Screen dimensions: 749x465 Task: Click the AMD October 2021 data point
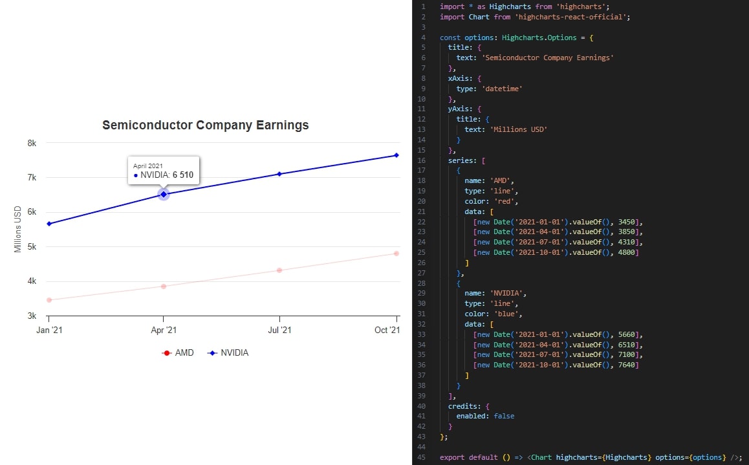point(396,254)
